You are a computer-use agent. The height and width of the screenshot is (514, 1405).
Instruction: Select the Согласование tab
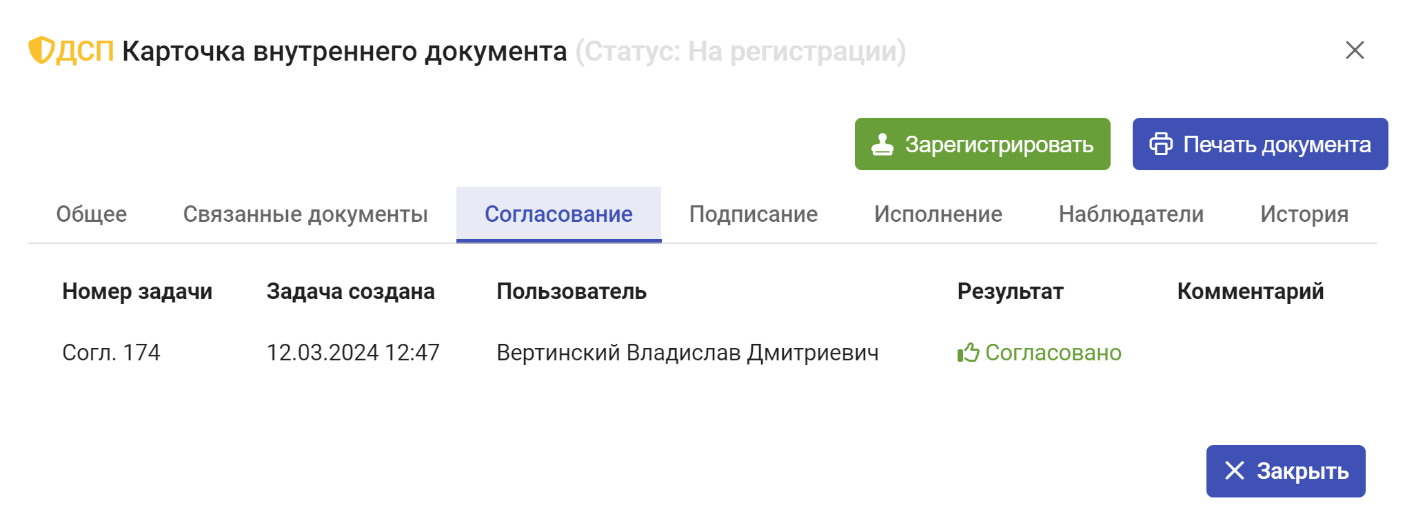coord(558,214)
